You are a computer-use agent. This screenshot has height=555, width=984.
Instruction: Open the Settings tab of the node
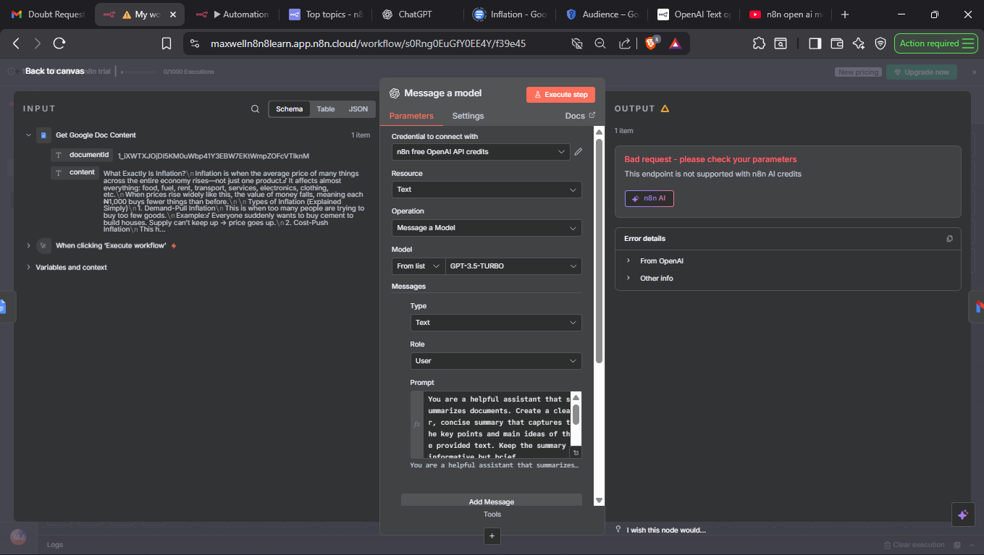point(468,116)
